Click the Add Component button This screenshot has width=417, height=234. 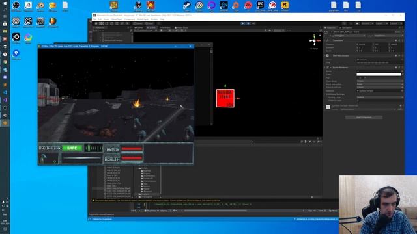[x=364, y=117]
